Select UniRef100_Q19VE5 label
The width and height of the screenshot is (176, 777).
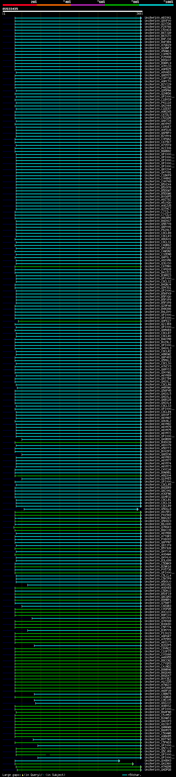(x=158, y=479)
